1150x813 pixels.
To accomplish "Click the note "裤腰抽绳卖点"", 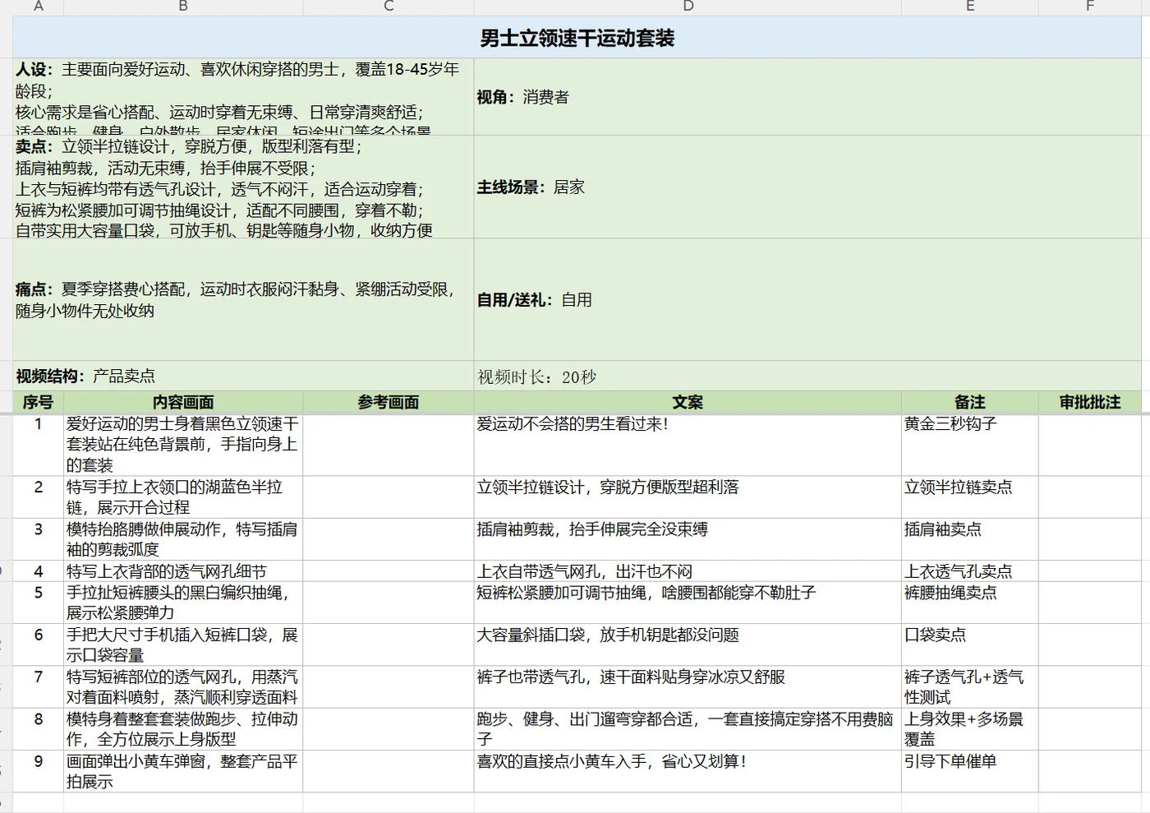I will pos(950,593).
